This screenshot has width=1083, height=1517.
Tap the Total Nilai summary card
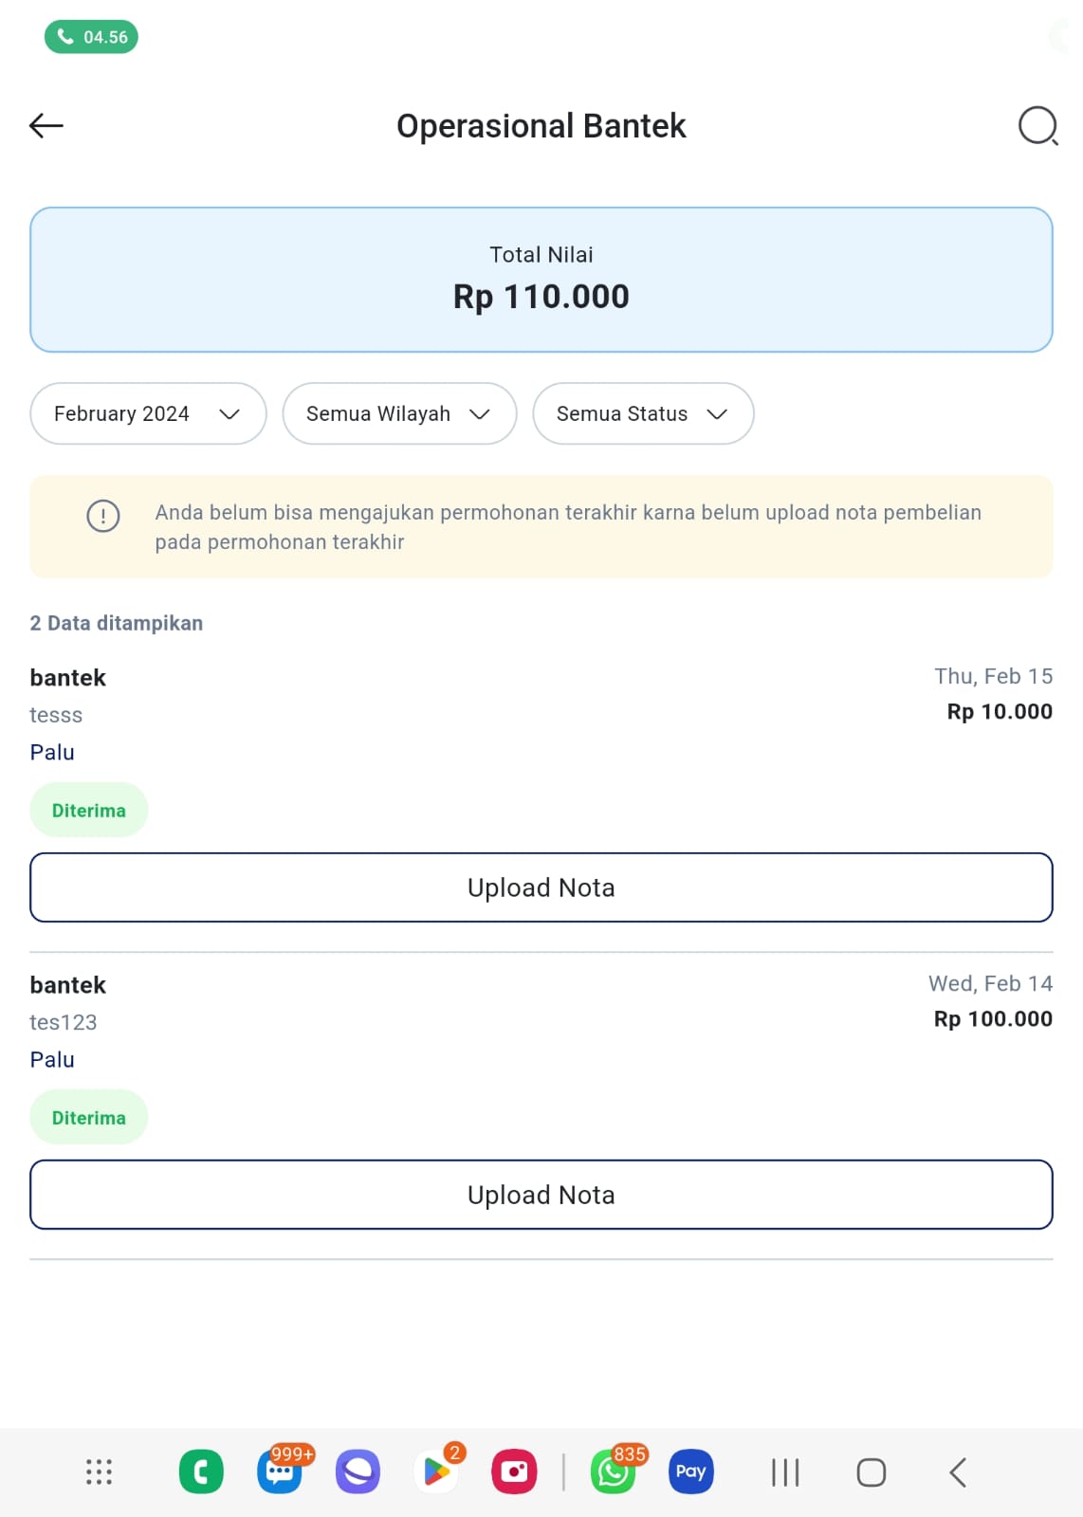pyautogui.click(x=541, y=280)
